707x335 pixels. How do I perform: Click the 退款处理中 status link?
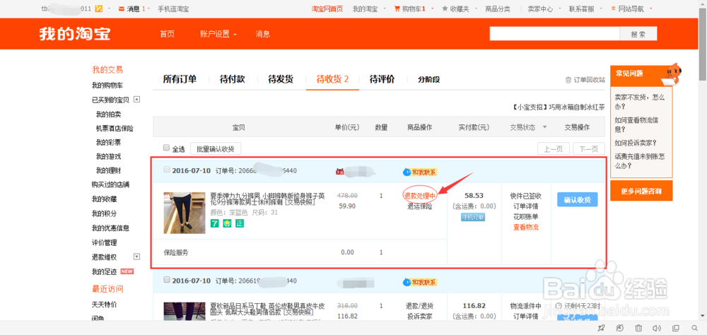click(x=420, y=196)
